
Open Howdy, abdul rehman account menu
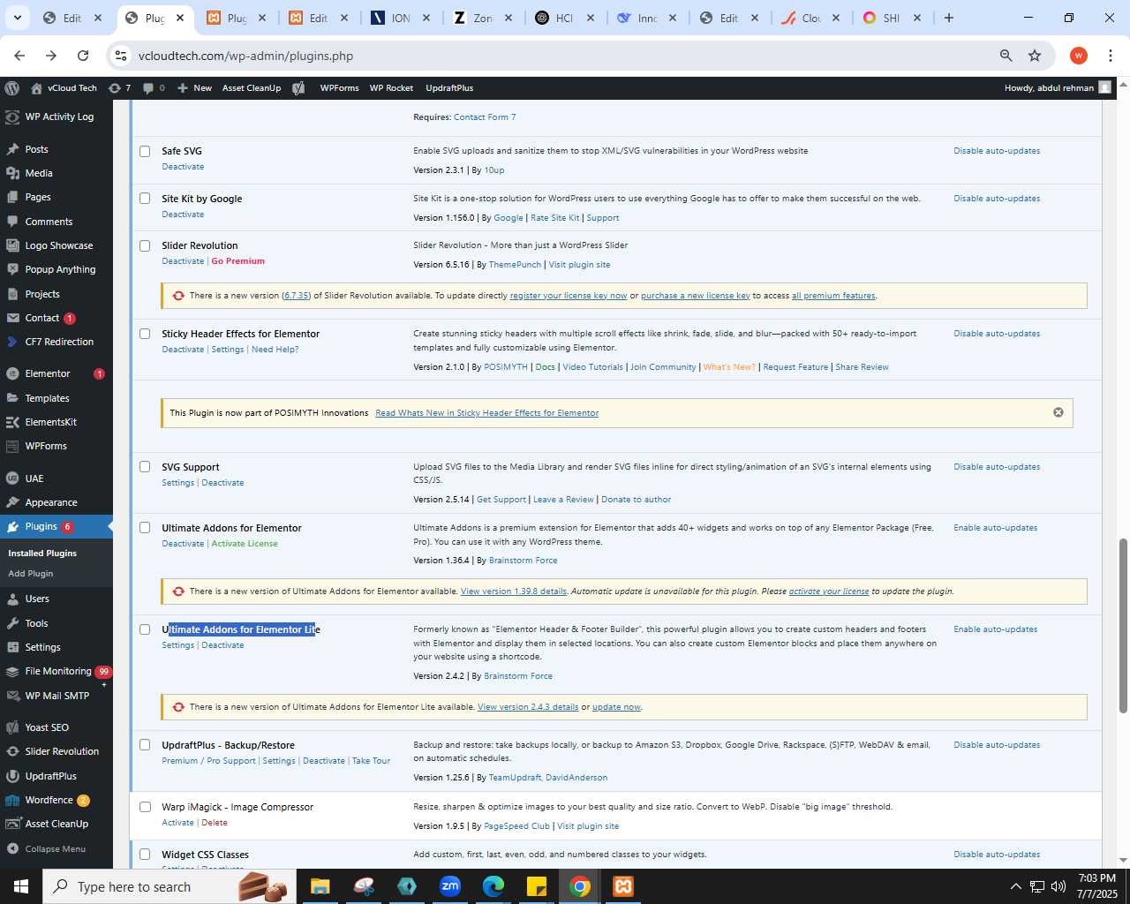pos(1058,88)
